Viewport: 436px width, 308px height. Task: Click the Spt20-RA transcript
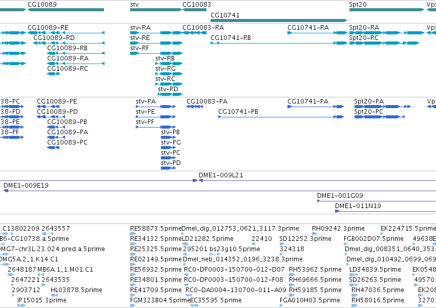point(386,33)
